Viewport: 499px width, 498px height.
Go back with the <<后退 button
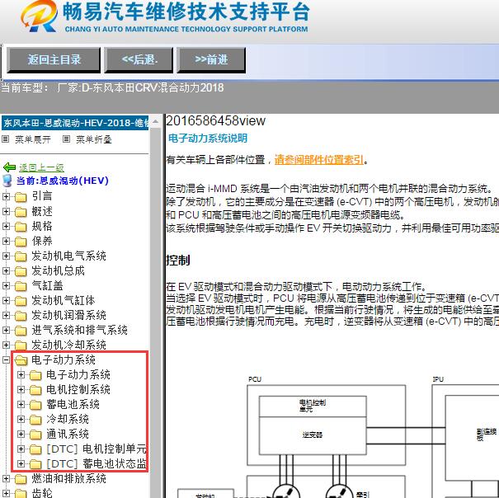(x=139, y=60)
